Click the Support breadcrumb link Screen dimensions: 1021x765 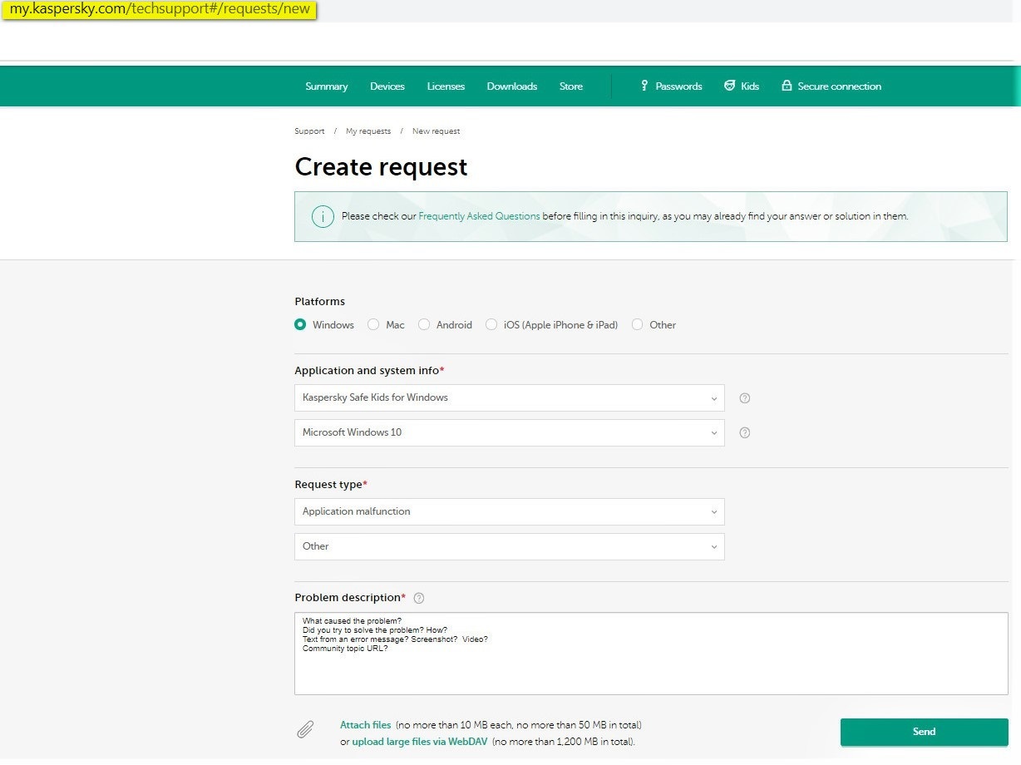pos(309,131)
